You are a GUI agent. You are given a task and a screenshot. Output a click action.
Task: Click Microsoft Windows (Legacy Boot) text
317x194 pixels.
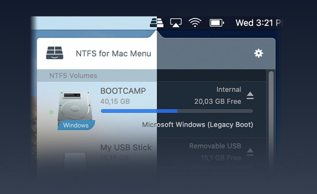pyautogui.click(x=197, y=125)
